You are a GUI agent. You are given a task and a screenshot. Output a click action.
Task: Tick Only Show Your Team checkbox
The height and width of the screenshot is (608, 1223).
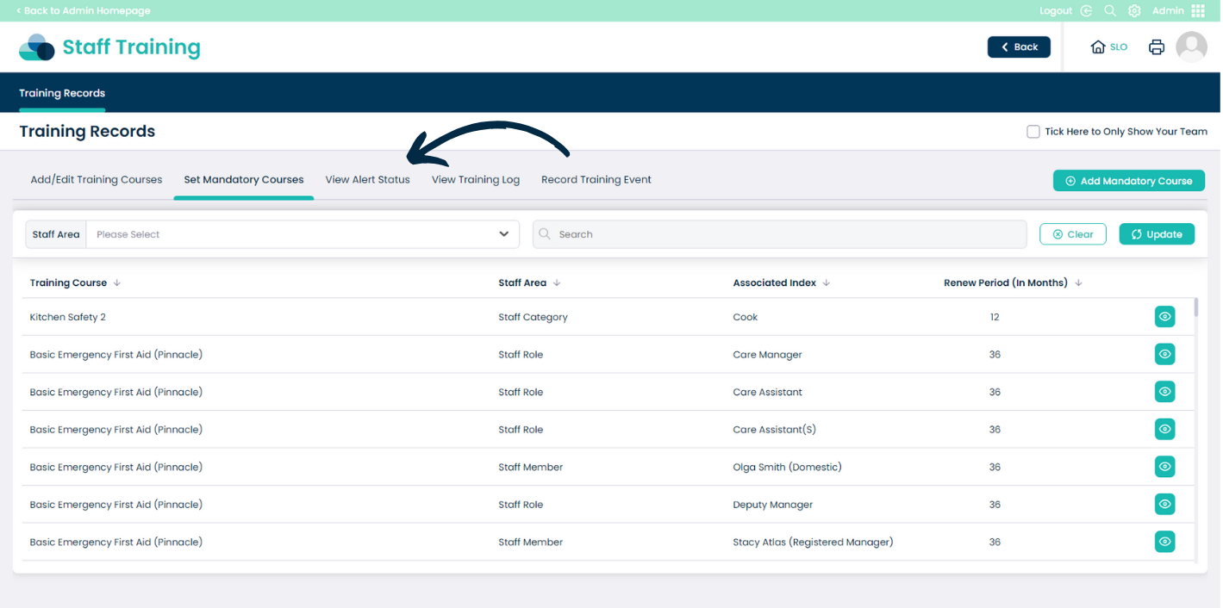1033,132
